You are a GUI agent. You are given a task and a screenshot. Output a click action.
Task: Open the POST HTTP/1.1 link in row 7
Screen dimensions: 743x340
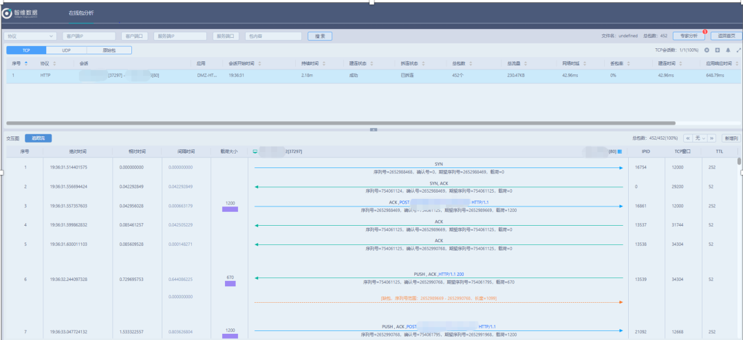coord(451,327)
